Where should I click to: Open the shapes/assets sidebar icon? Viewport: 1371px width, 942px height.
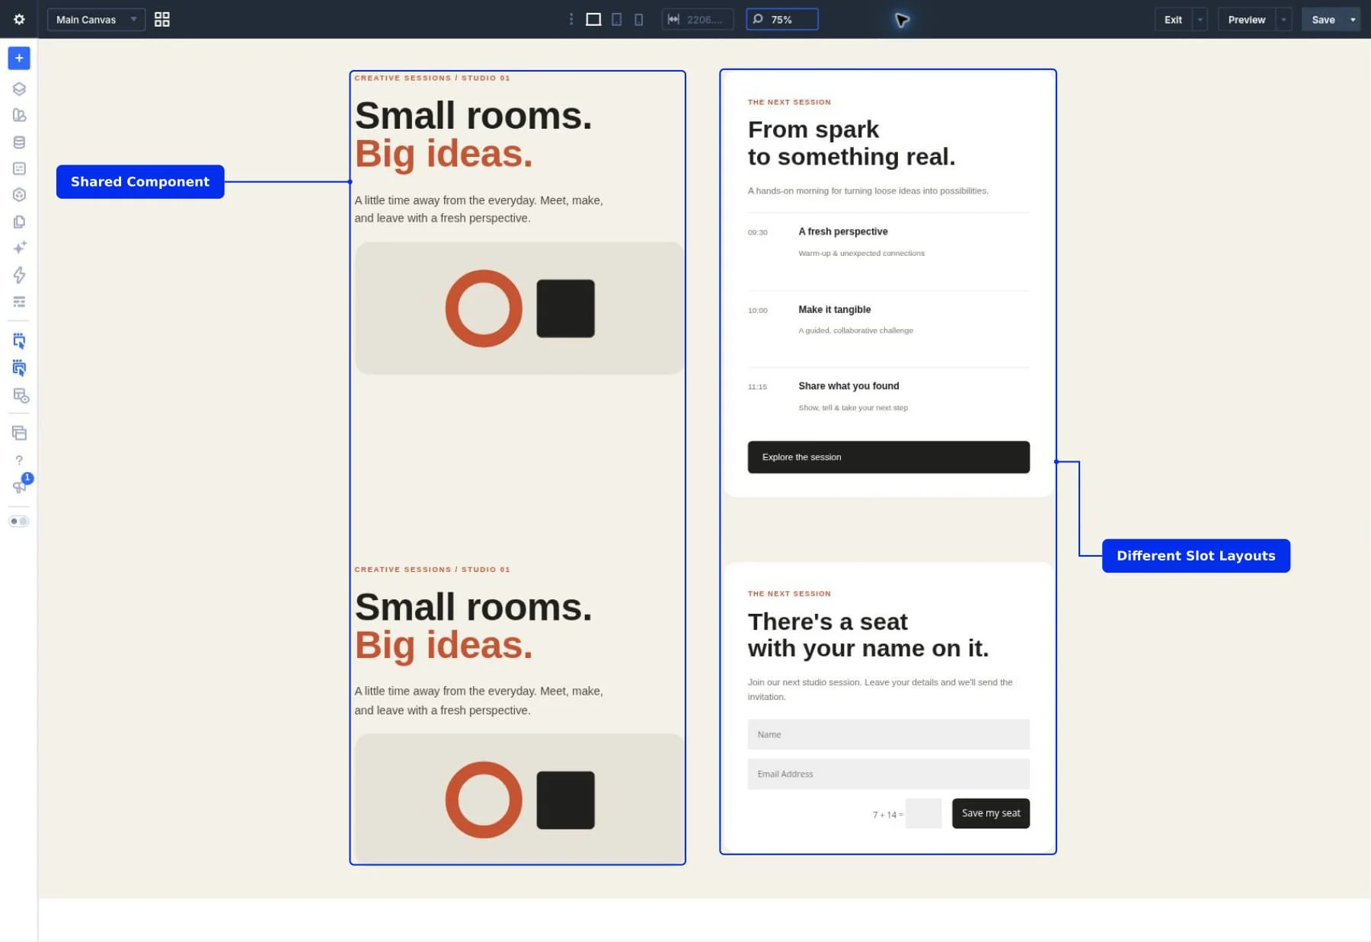19,115
